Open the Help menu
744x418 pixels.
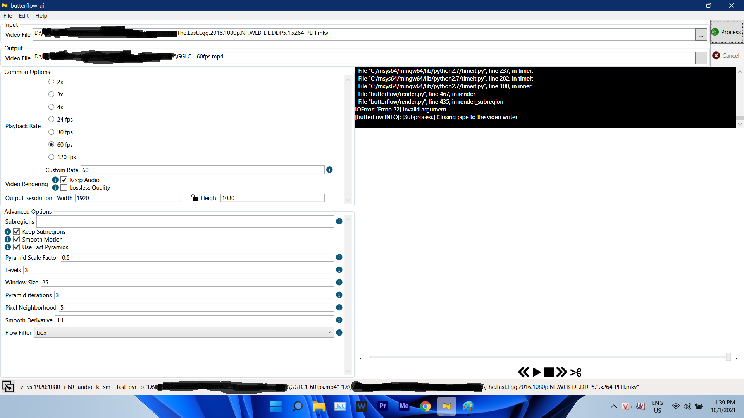(x=41, y=16)
